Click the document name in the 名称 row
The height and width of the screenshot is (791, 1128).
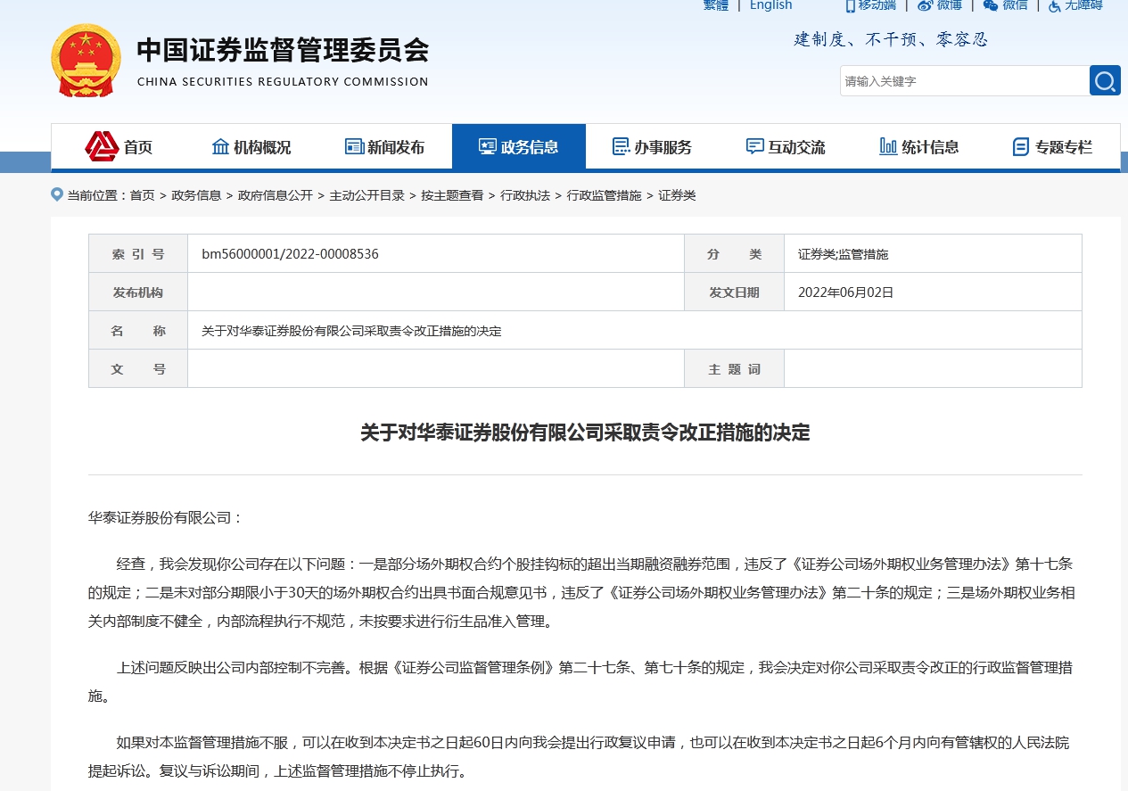pos(352,331)
